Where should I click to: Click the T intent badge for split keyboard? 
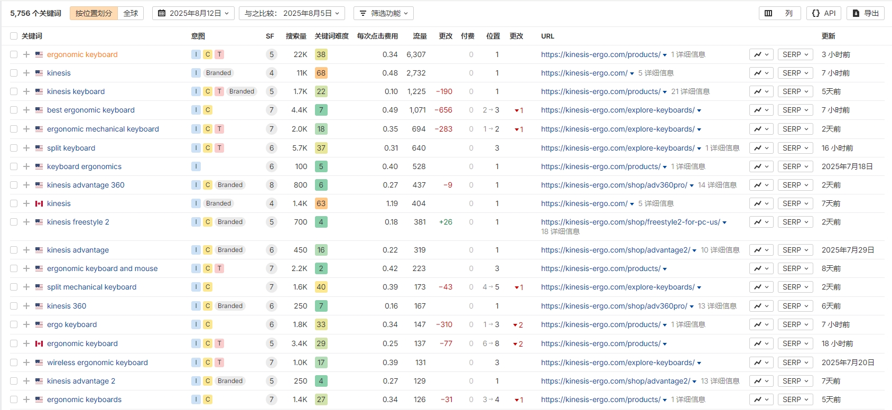(219, 148)
